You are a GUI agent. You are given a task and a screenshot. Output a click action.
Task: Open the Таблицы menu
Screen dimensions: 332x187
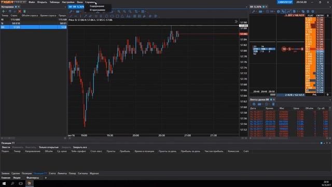(x=54, y=2)
